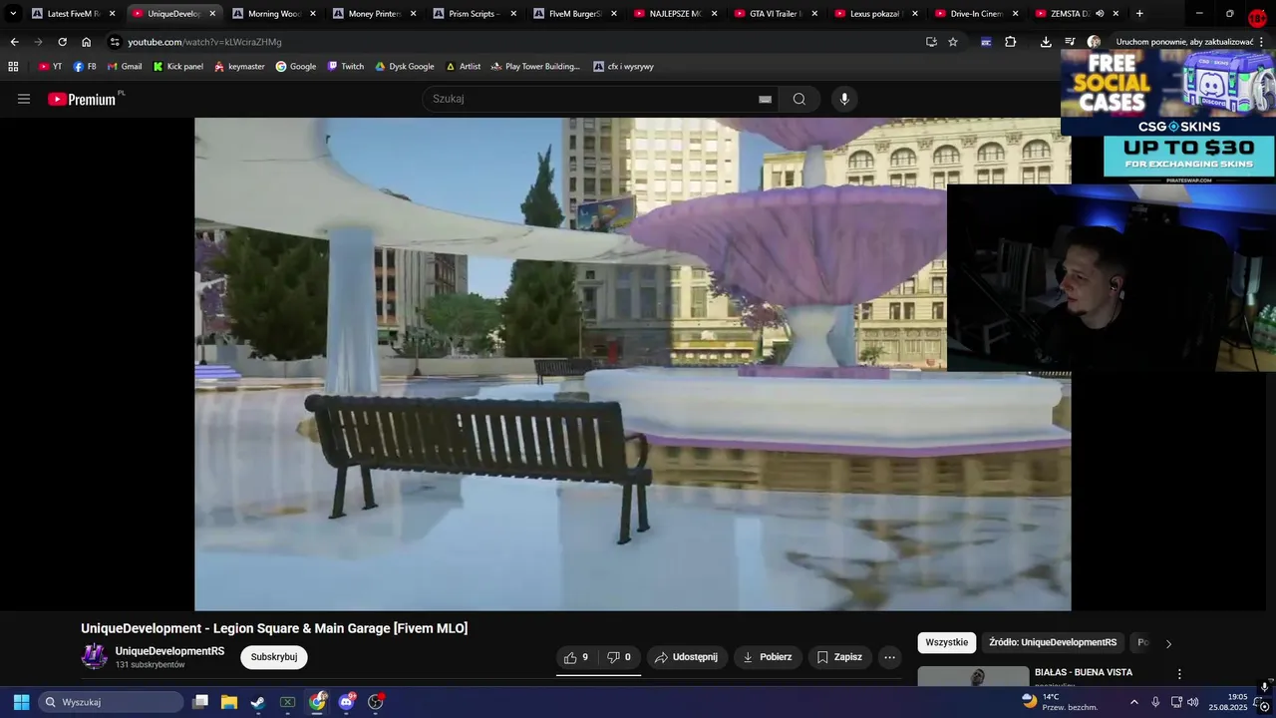The width and height of the screenshot is (1276, 718).
Task: Switch to Money Printer tab
Action: pos(374,14)
